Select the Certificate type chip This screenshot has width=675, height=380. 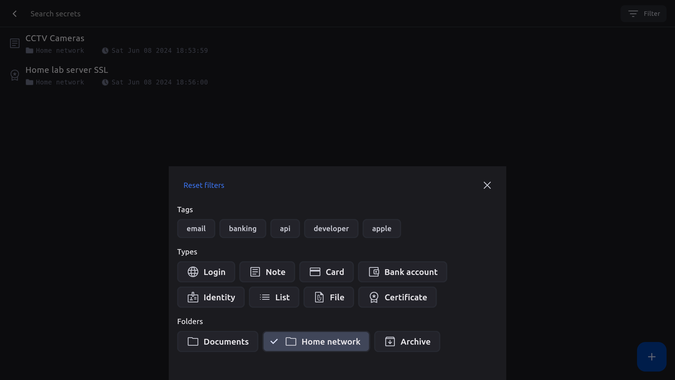click(x=397, y=297)
